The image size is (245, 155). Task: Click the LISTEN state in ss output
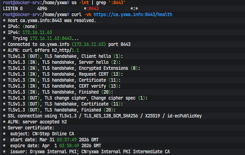11,8
